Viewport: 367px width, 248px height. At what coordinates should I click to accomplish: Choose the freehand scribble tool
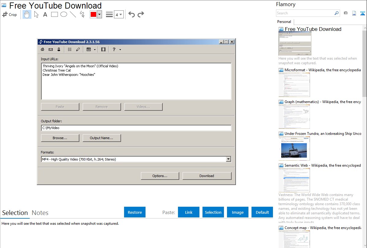tap(82, 14)
